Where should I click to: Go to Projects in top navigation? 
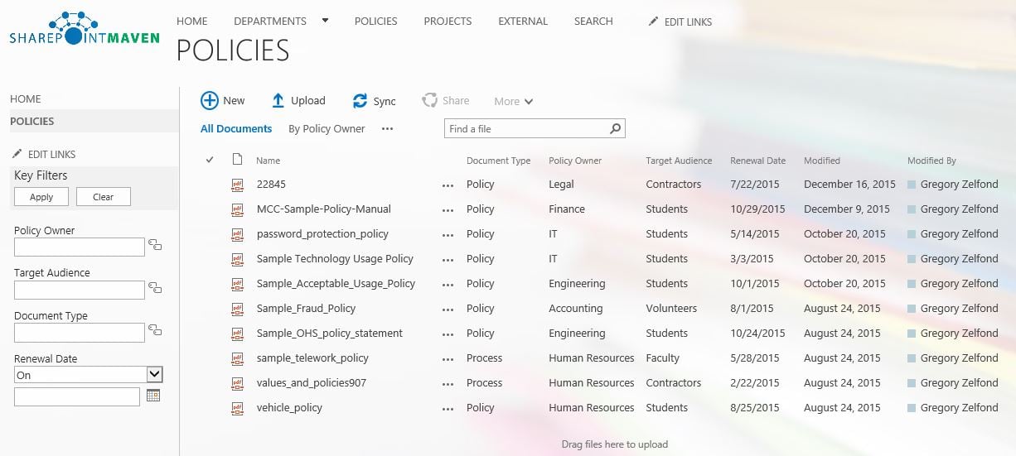click(x=448, y=21)
